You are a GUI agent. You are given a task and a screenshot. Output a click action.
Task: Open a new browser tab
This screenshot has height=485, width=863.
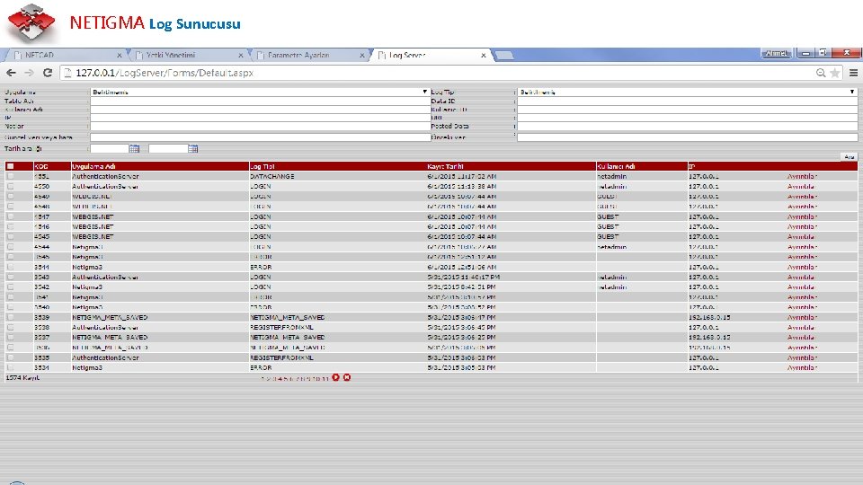504,55
